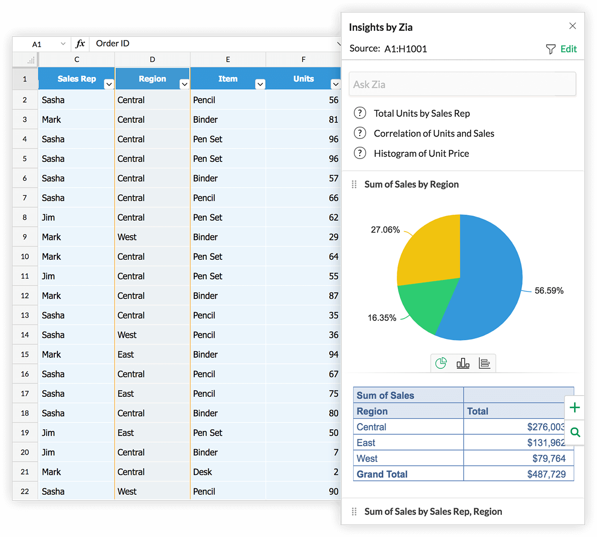Edit the insights source range
597x537 pixels.
pyautogui.click(x=569, y=49)
